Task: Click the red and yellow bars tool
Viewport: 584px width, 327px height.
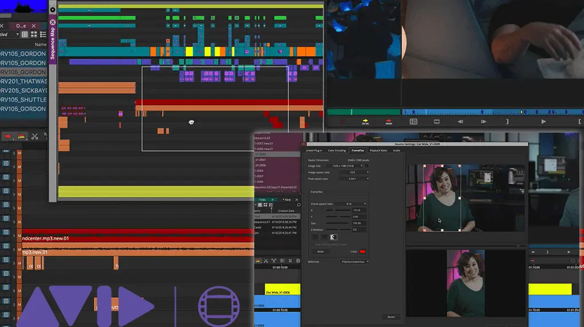Action: tap(21, 137)
